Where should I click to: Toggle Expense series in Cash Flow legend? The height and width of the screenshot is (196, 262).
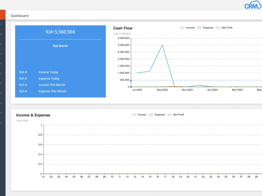click(205, 28)
